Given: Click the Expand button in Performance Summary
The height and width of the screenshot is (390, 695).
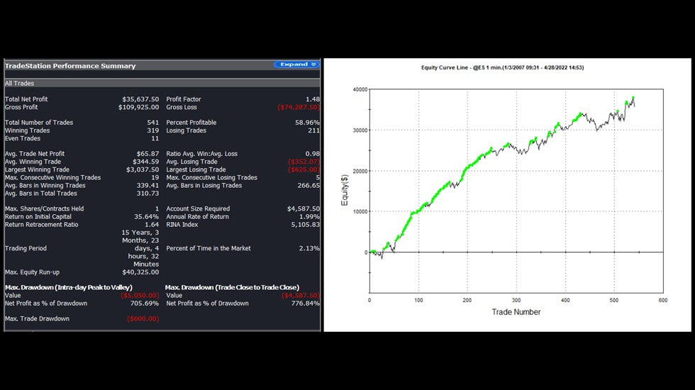Looking at the screenshot, I should [296, 65].
